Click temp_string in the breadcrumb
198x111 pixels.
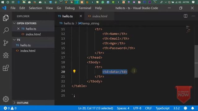(91, 23)
